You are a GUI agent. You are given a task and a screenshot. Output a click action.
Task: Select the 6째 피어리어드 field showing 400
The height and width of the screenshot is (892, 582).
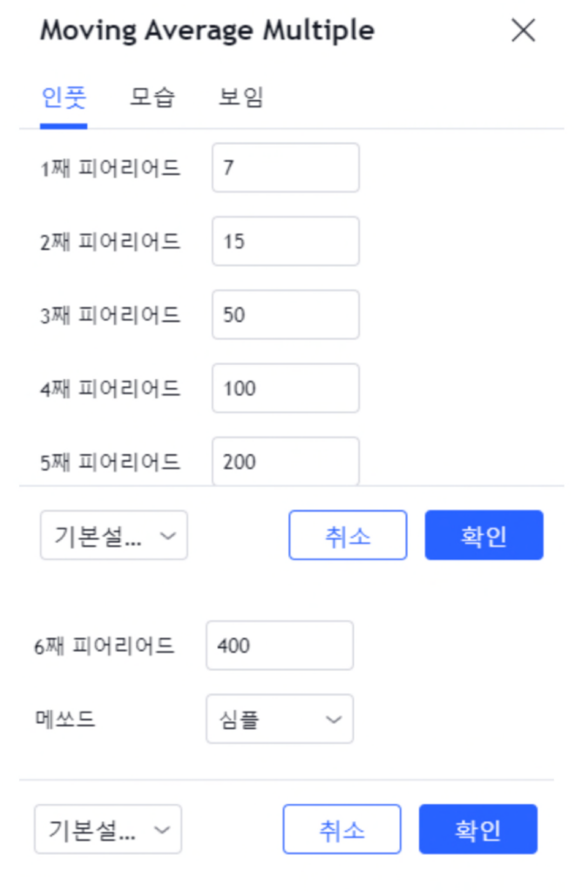[x=279, y=645]
